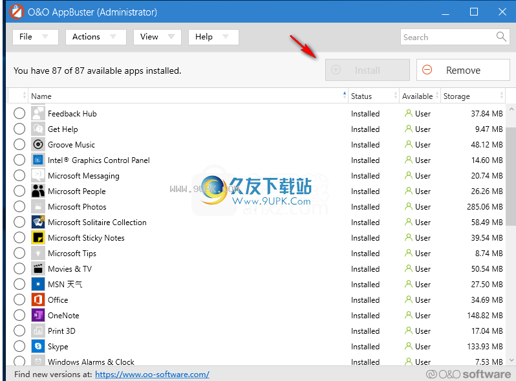Click Installed status in Sticky Notes row
Image resolution: width=516 pixels, height=381 pixels.
(365, 238)
